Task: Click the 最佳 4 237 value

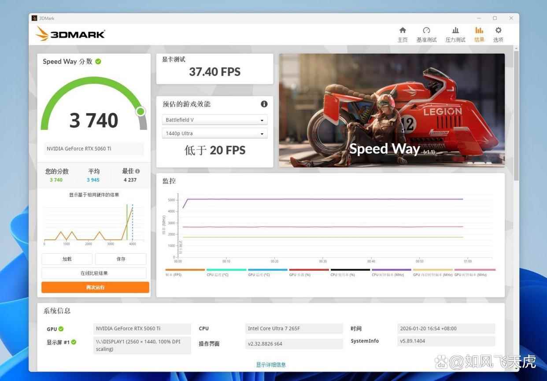Action: point(130,180)
